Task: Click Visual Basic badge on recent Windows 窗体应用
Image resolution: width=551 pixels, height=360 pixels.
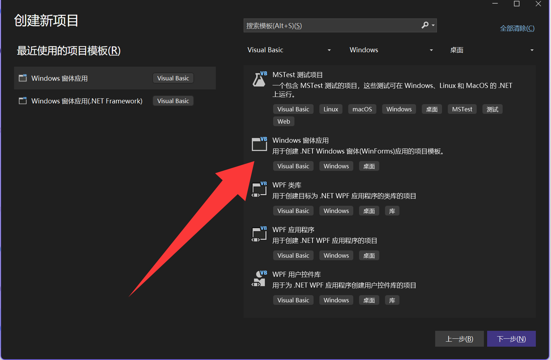Action: (x=173, y=78)
